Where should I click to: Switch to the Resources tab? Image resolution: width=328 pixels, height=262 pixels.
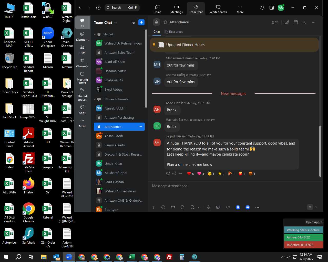tap(174, 32)
